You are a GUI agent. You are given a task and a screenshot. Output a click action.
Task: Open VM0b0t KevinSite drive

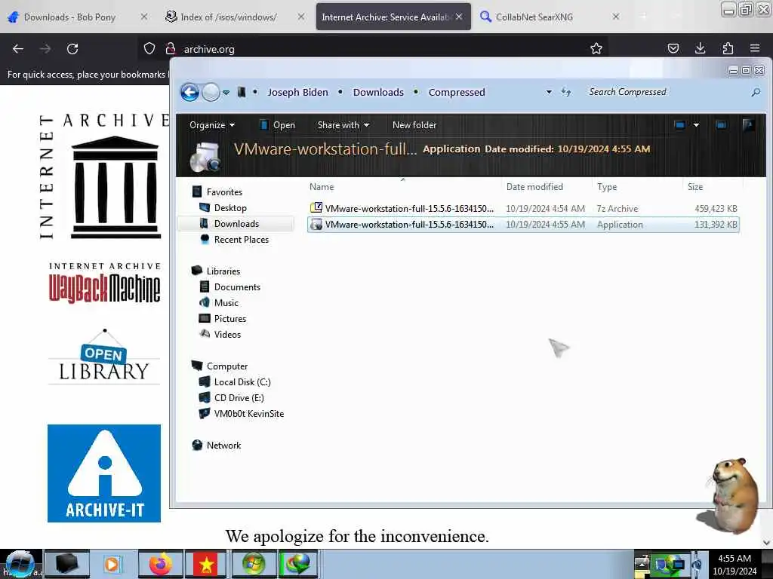[248, 414]
